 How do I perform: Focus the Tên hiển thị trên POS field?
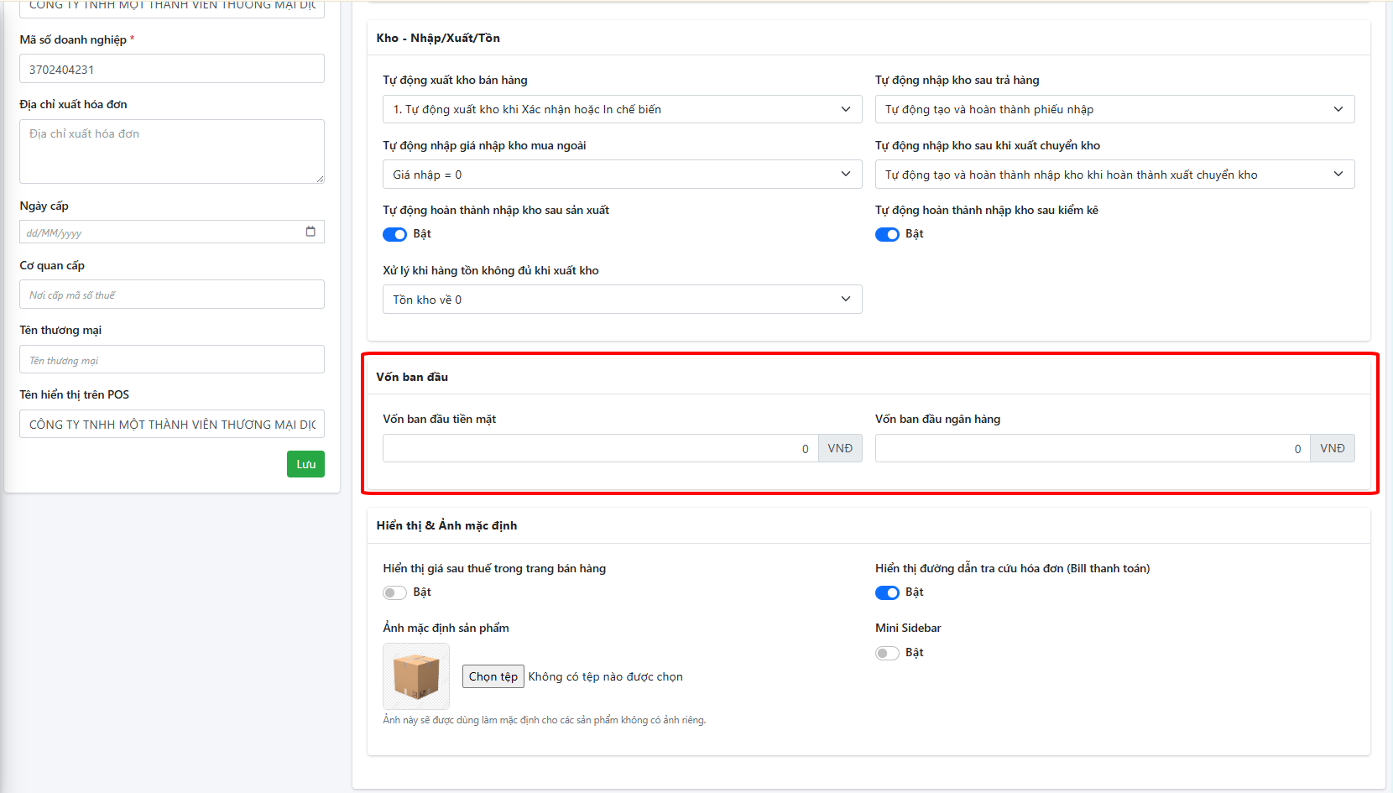click(172, 424)
